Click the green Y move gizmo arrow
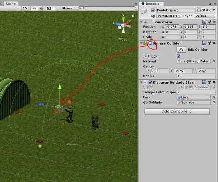 coord(60,87)
